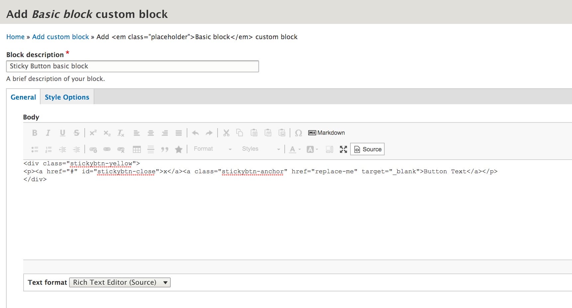The width and height of the screenshot is (572, 308).
Task: Enable Markdown mode in the editor
Action: (326, 132)
